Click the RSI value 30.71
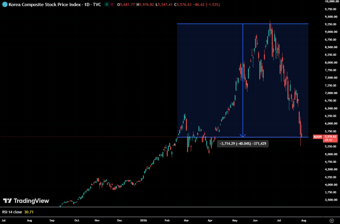 (x=29, y=212)
